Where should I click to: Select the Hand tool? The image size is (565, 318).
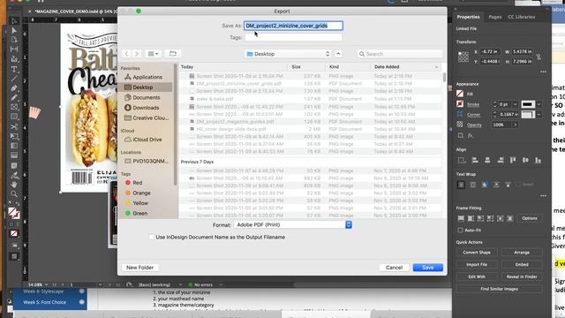(x=14, y=185)
